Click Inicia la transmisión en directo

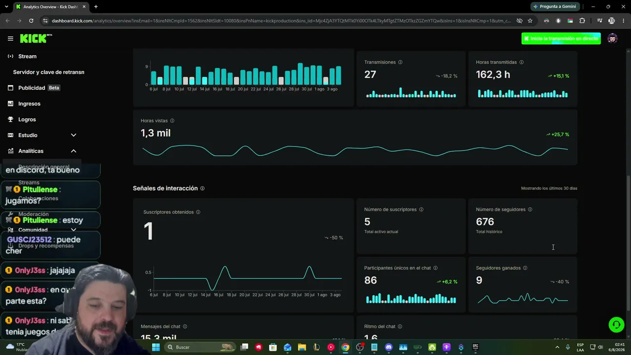click(561, 38)
